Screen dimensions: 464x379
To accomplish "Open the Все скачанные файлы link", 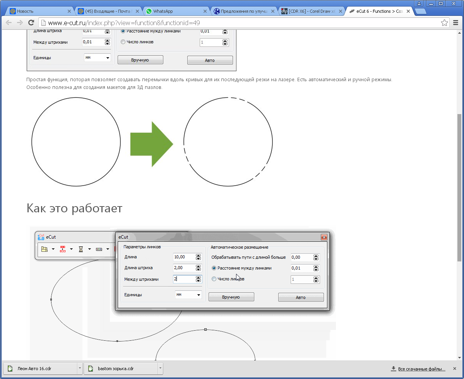I will pos(421,369).
